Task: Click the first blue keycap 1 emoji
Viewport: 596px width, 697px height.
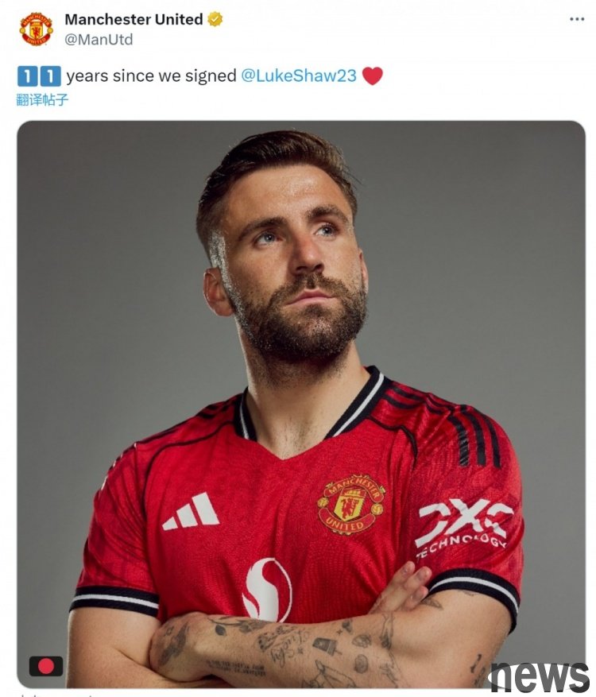Action: [26, 76]
